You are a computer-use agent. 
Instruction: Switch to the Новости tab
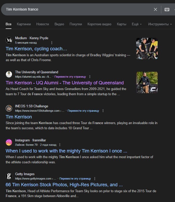[42, 24]
